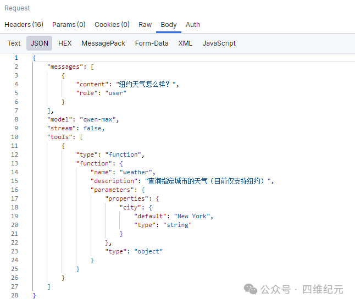Open the Auth tab
This screenshot has width=355, height=304.
pyautogui.click(x=193, y=25)
